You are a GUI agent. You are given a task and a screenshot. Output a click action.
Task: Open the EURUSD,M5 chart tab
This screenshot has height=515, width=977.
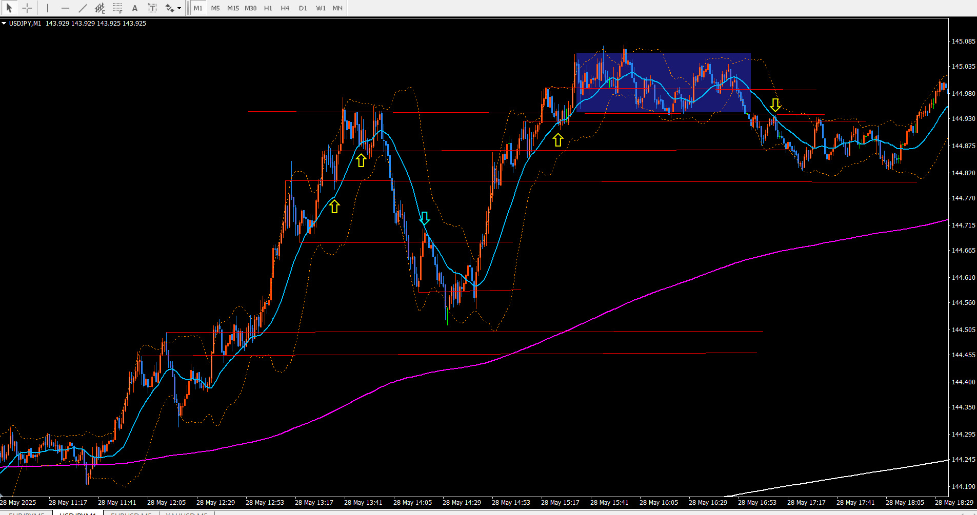click(x=131, y=513)
